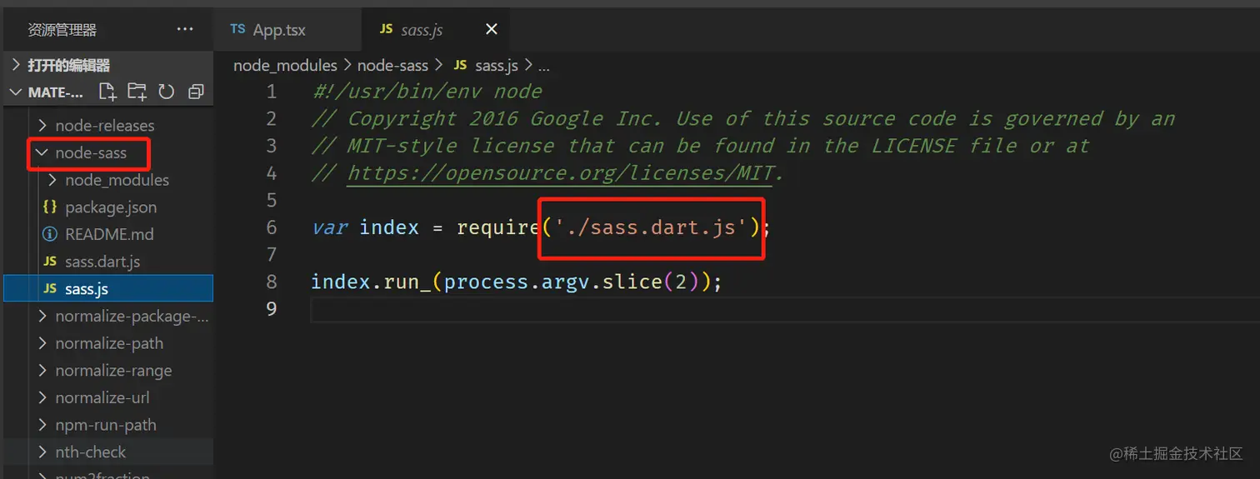The image size is (1260, 479).
Task: Expand the 打开的编辑器 section
Action: coord(107,65)
